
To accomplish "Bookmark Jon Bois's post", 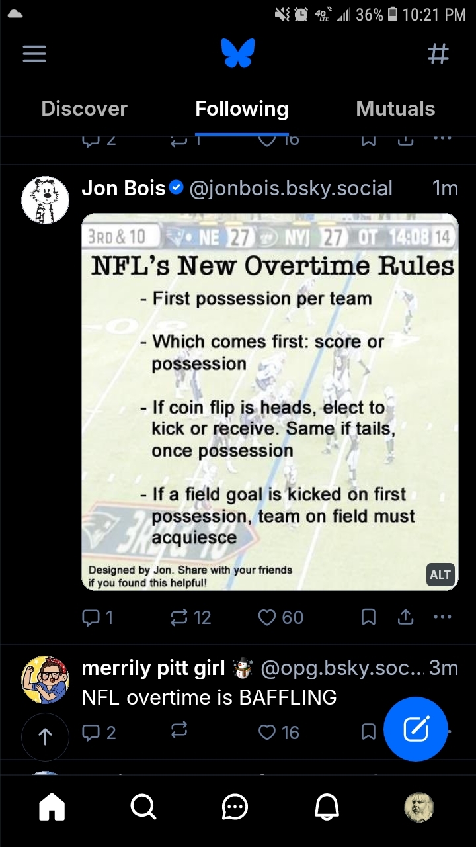I will point(369,617).
